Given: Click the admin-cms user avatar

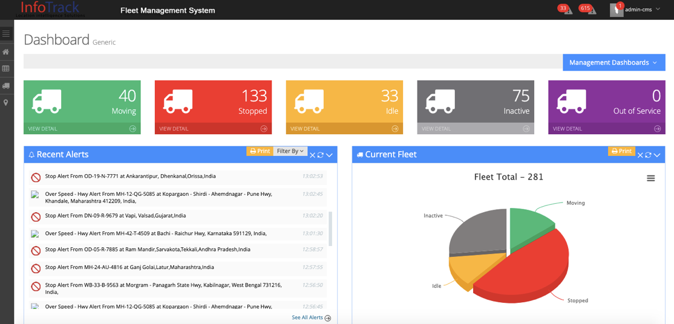Looking at the screenshot, I should (x=616, y=10).
